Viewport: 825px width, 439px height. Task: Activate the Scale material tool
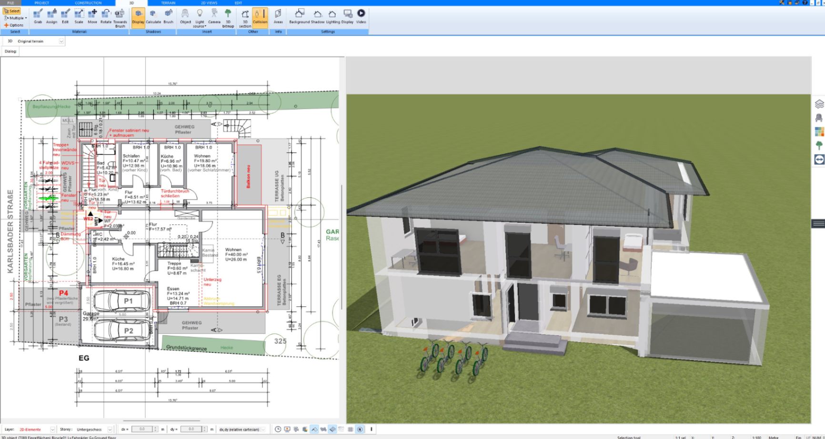(x=79, y=17)
